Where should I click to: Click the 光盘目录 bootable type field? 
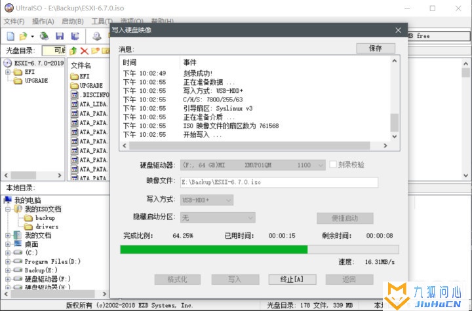pyautogui.click(x=54, y=50)
